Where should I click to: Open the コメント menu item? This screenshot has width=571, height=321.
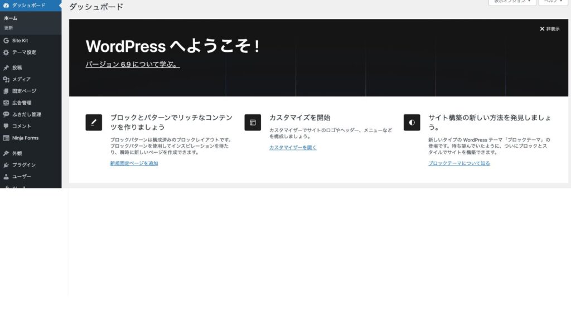coord(21,126)
